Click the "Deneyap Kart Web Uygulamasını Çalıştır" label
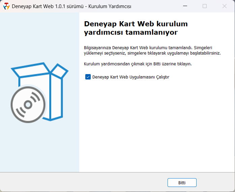This screenshot has width=235, height=192. coord(131,77)
